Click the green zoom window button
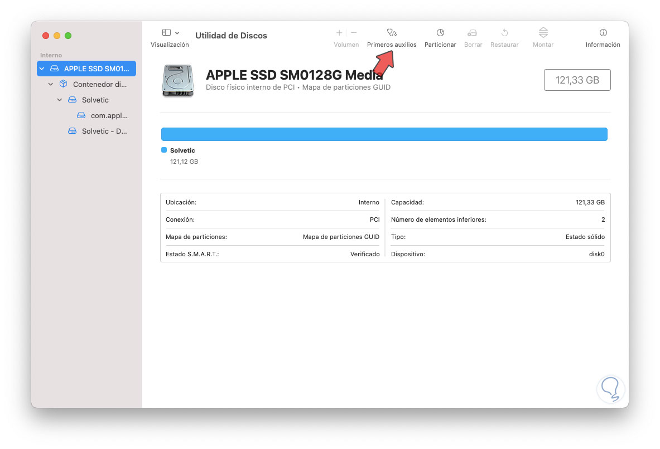The height and width of the screenshot is (449, 660). (x=68, y=36)
